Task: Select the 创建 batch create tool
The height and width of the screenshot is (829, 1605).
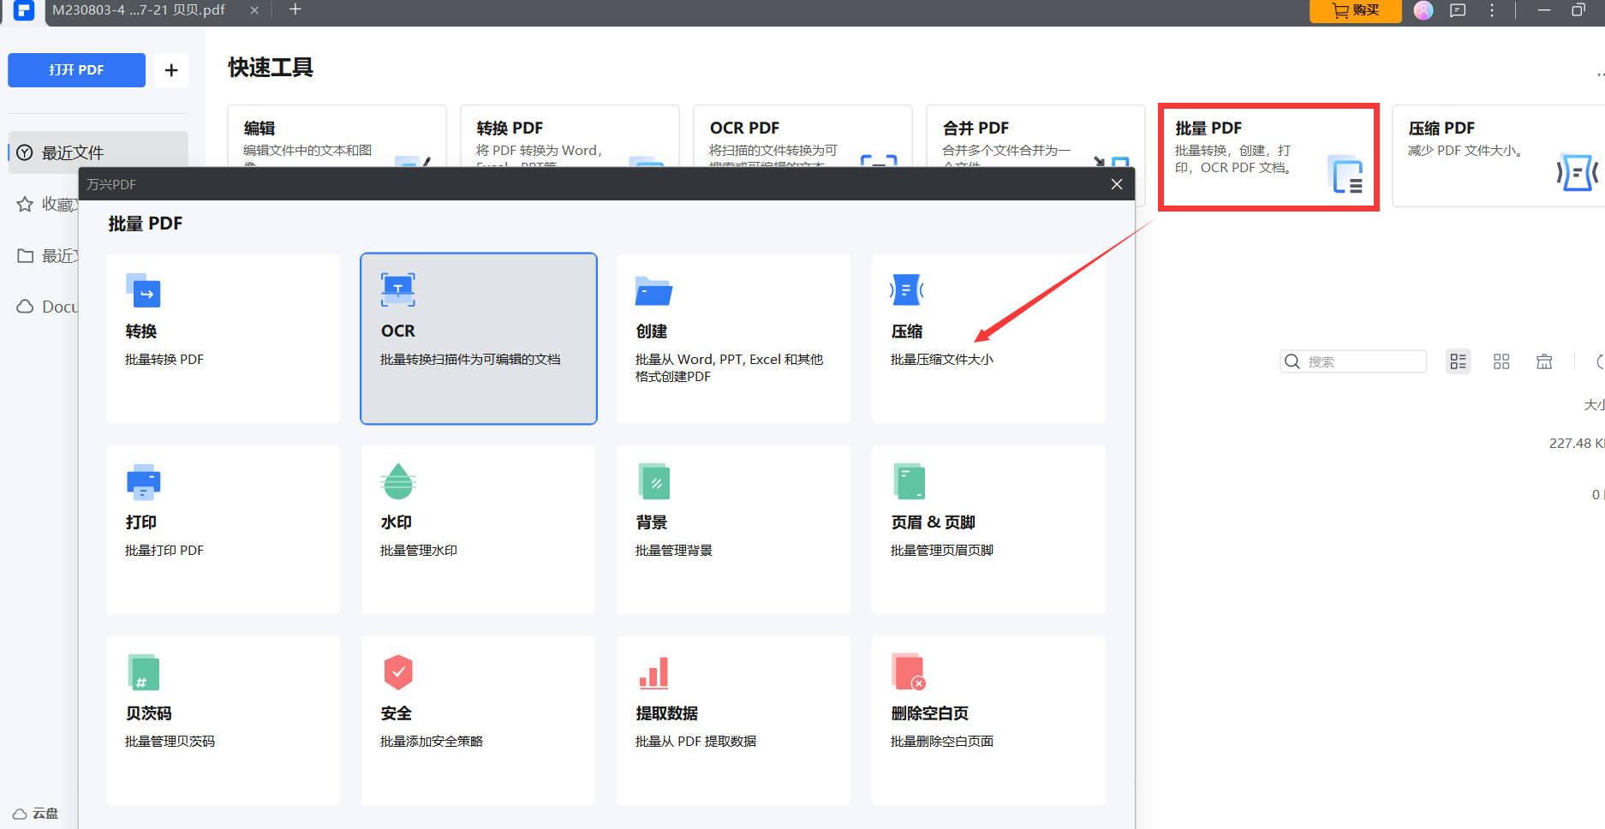Action: click(733, 338)
